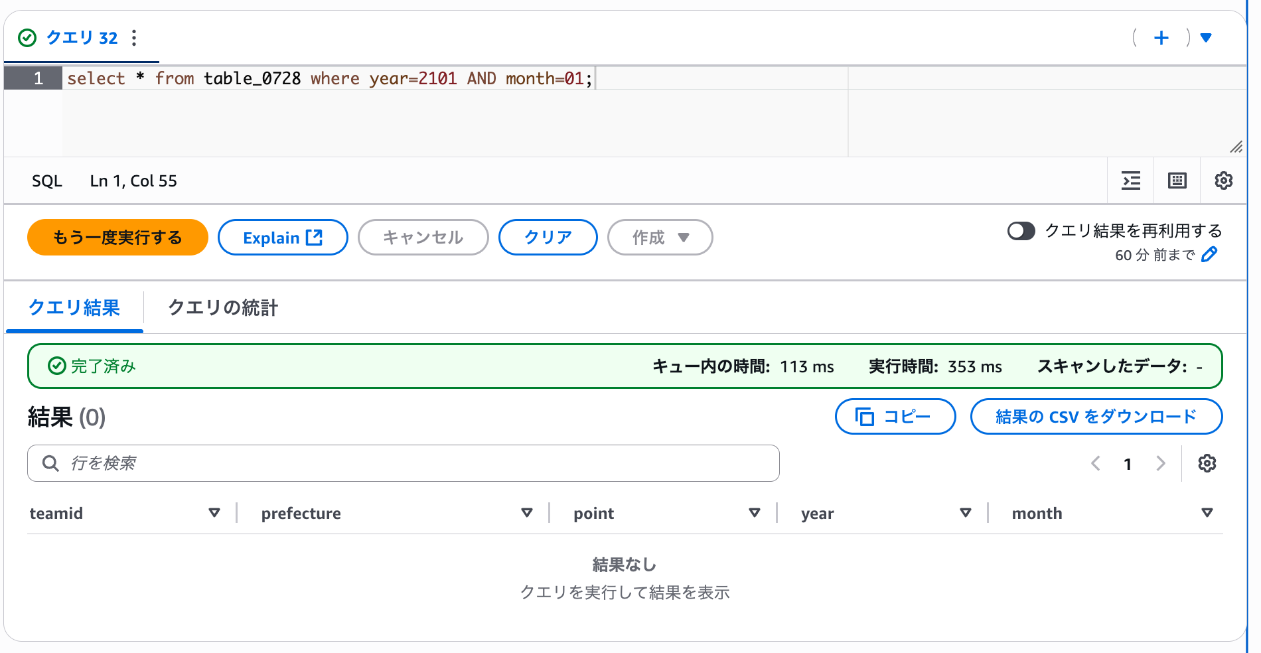This screenshot has height=653, width=1261.
Task: Select the クエリ 32 tab
Action: [82, 38]
